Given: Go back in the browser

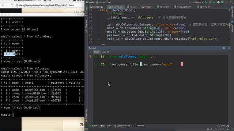Looking at the screenshot, I should pos(3,5).
